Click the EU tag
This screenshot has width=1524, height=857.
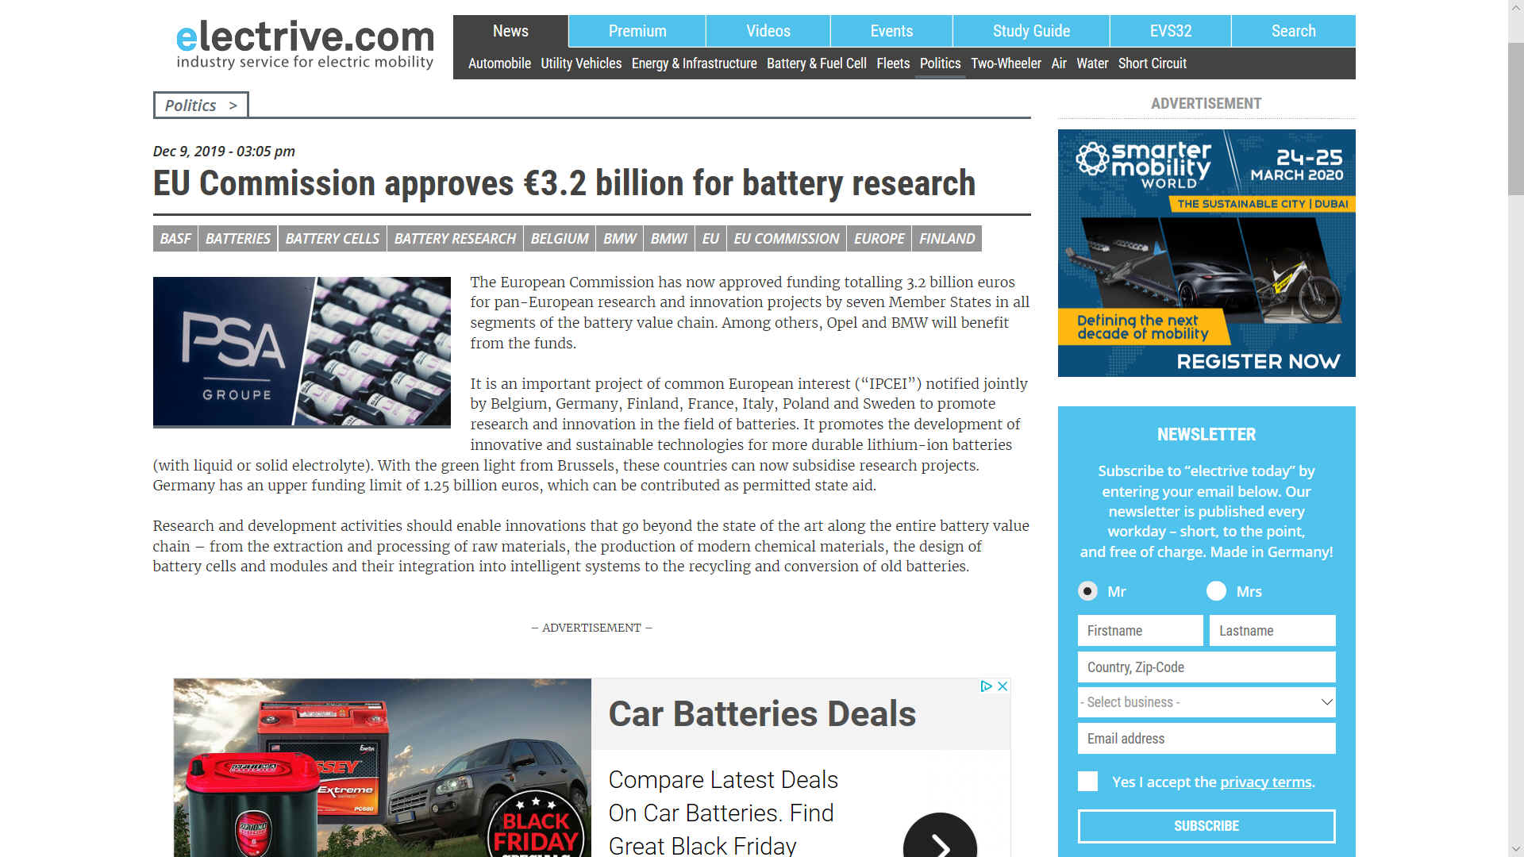tap(710, 239)
